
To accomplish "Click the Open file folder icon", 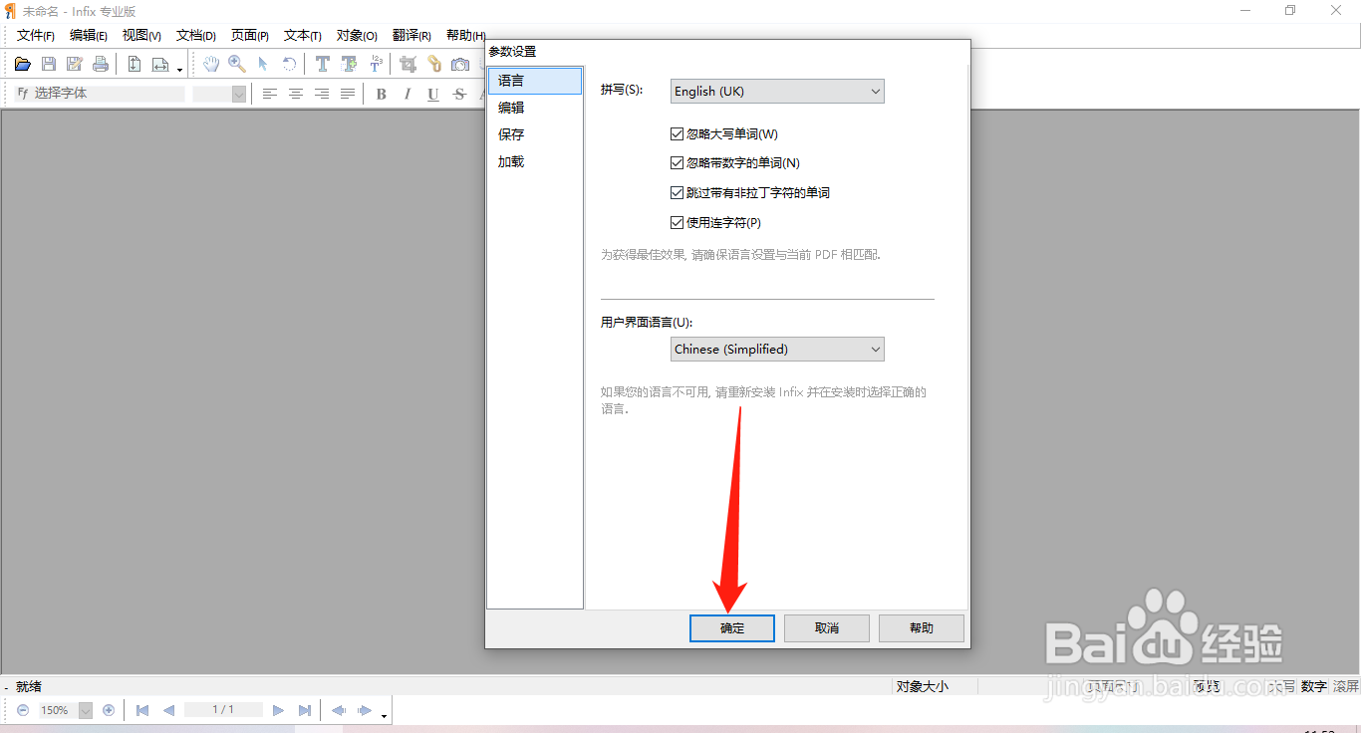I will coord(22,64).
